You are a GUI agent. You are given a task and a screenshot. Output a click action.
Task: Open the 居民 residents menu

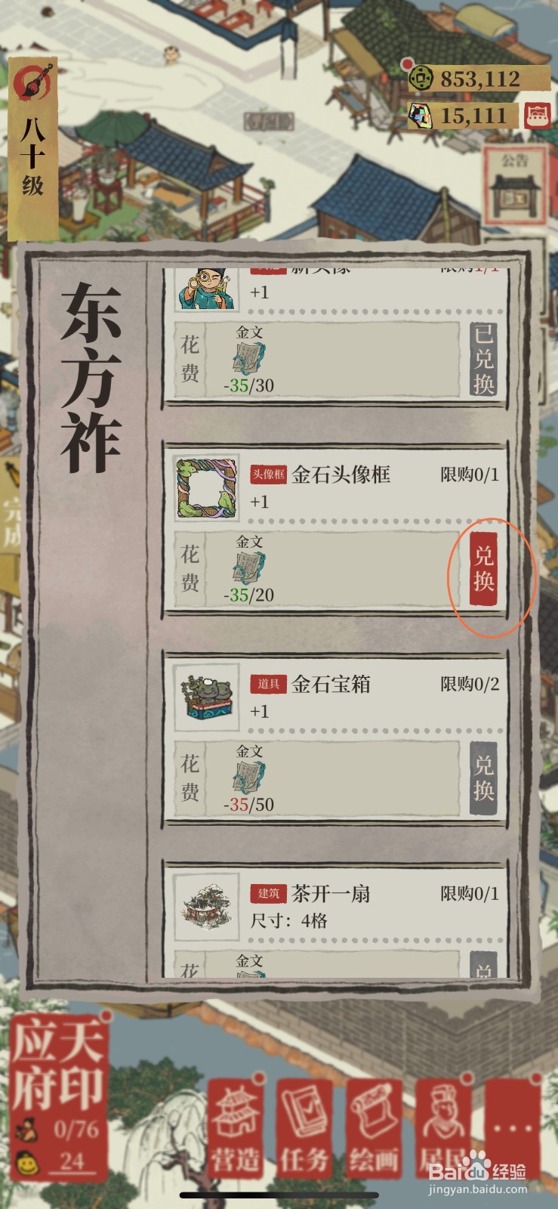pos(443,1127)
